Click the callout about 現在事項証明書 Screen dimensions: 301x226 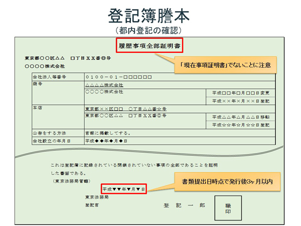pos(225,65)
